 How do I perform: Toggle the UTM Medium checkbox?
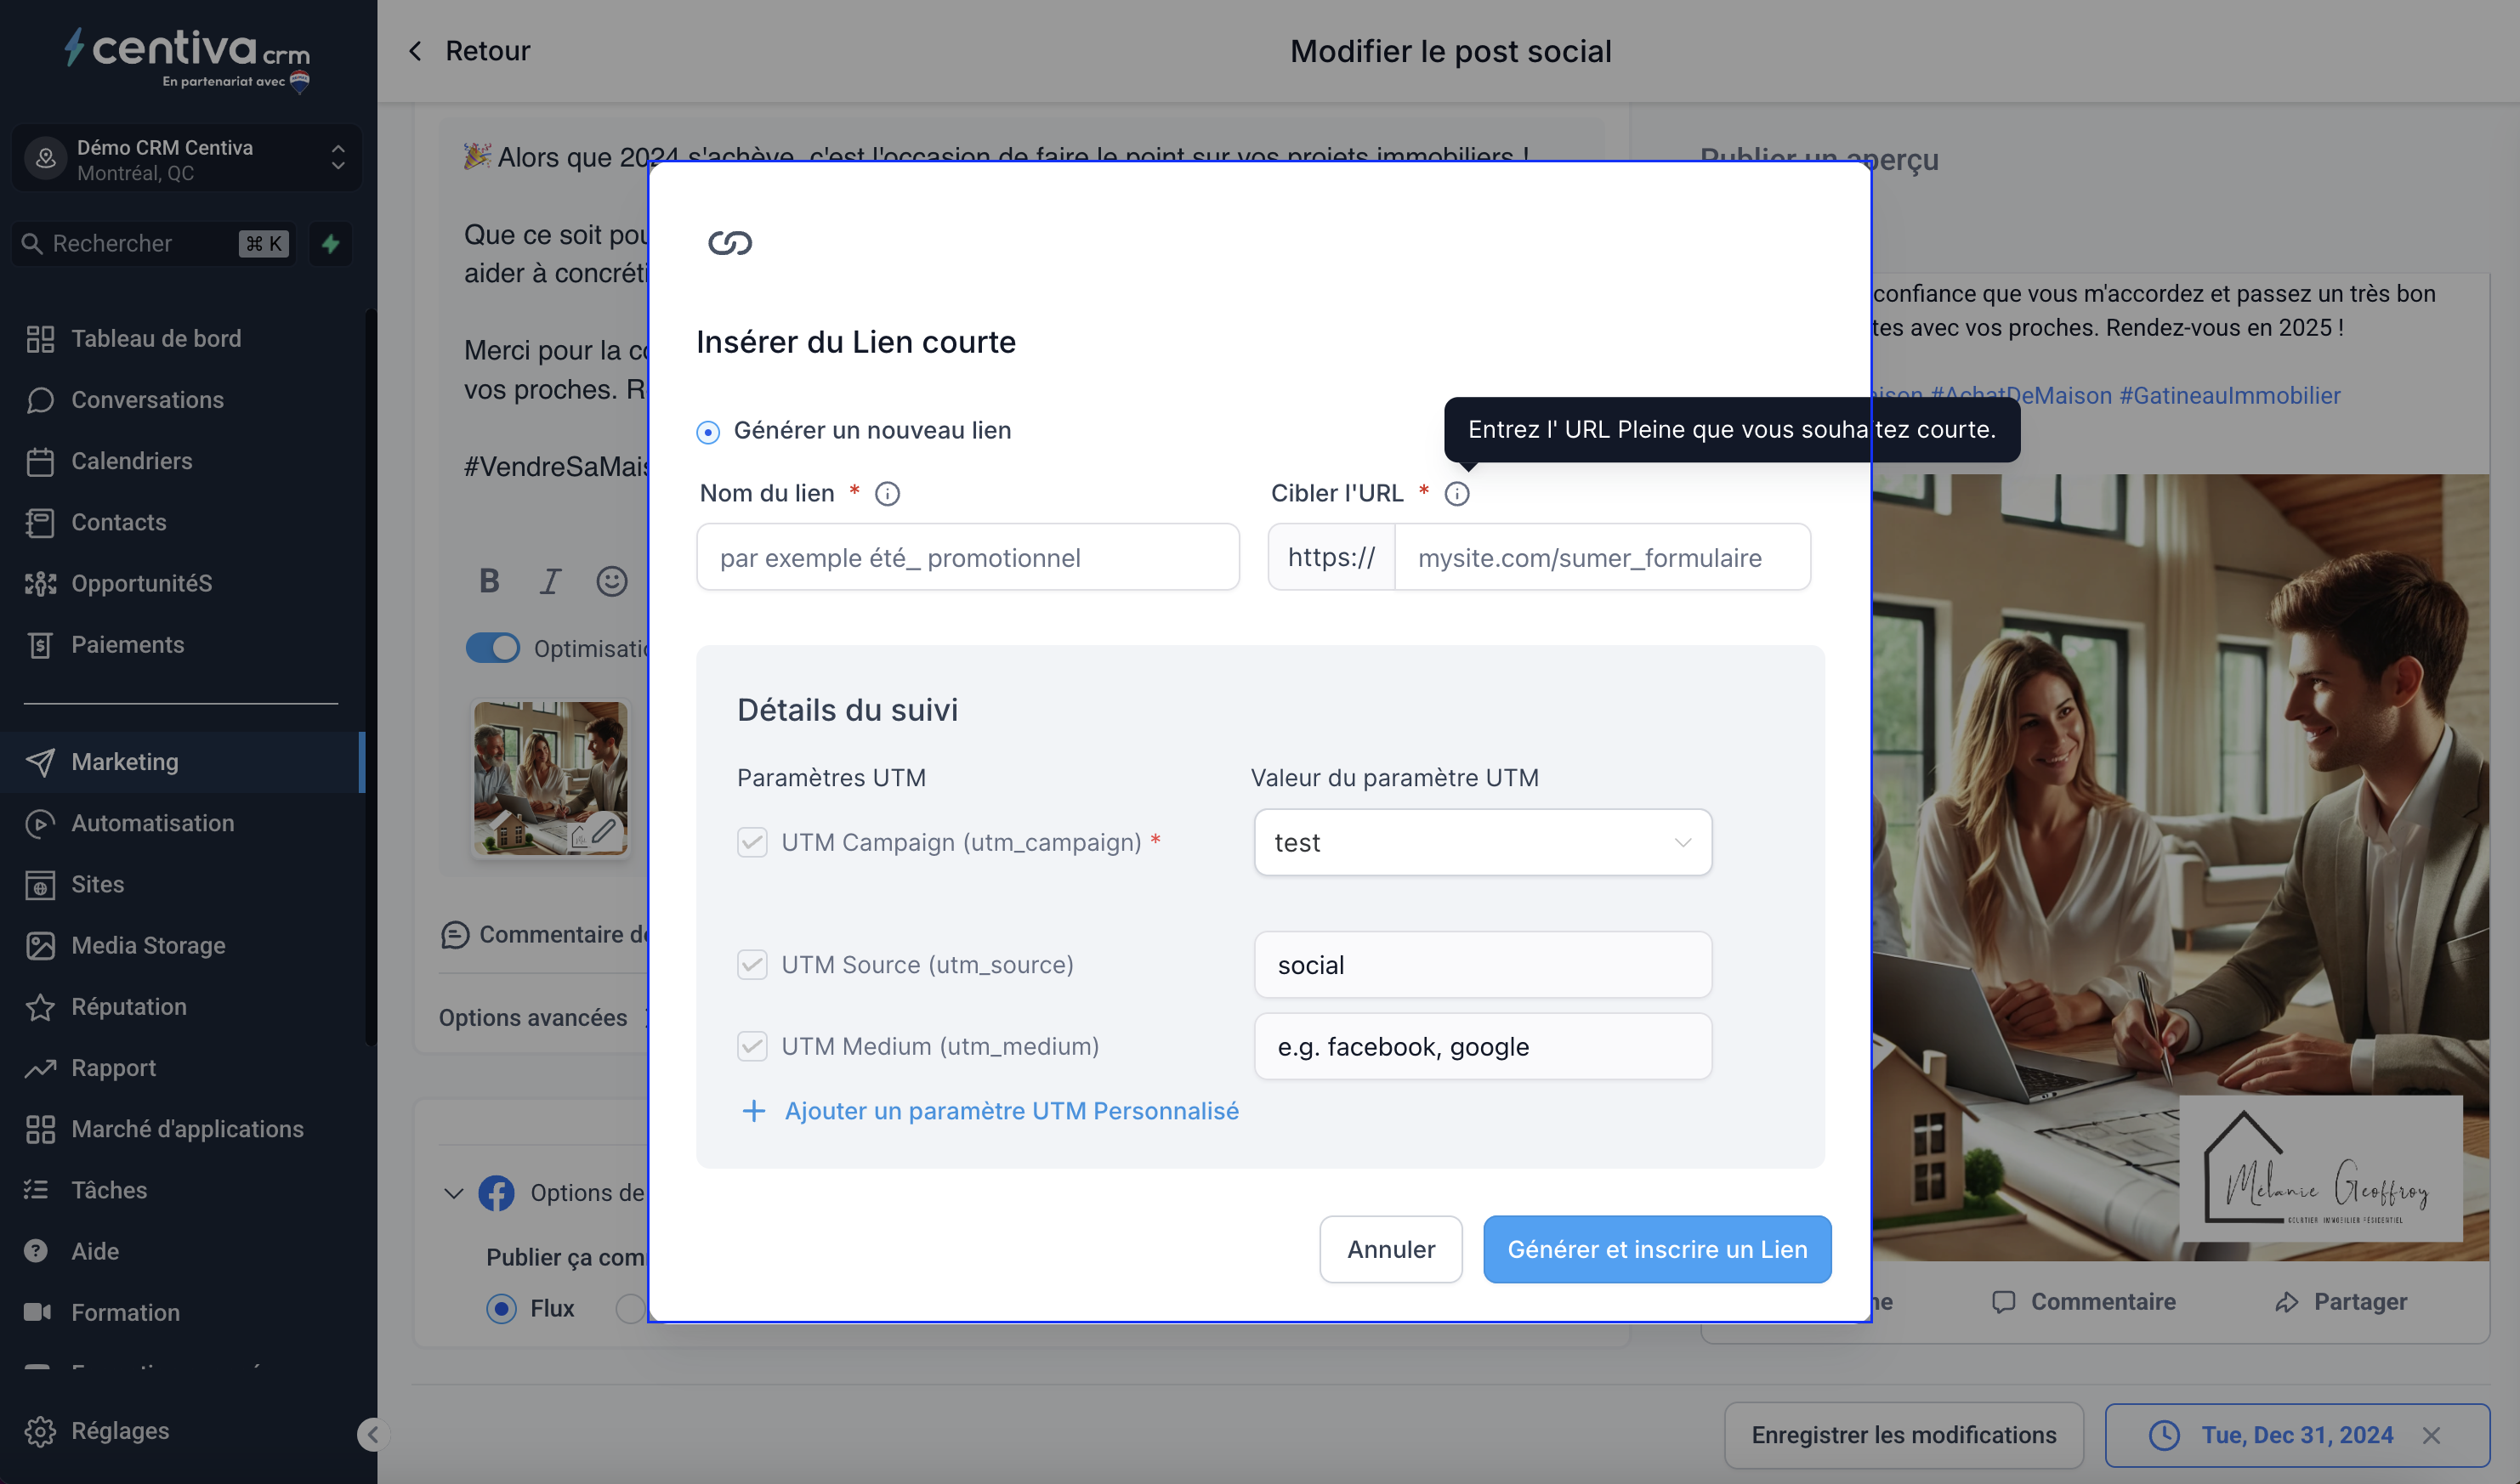click(x=752, y=1046)
